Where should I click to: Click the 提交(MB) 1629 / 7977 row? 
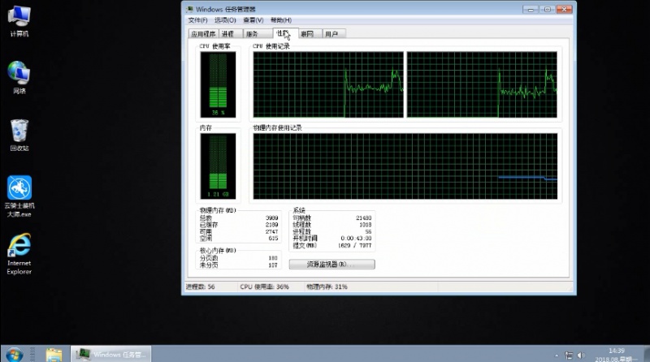(332, 245)
